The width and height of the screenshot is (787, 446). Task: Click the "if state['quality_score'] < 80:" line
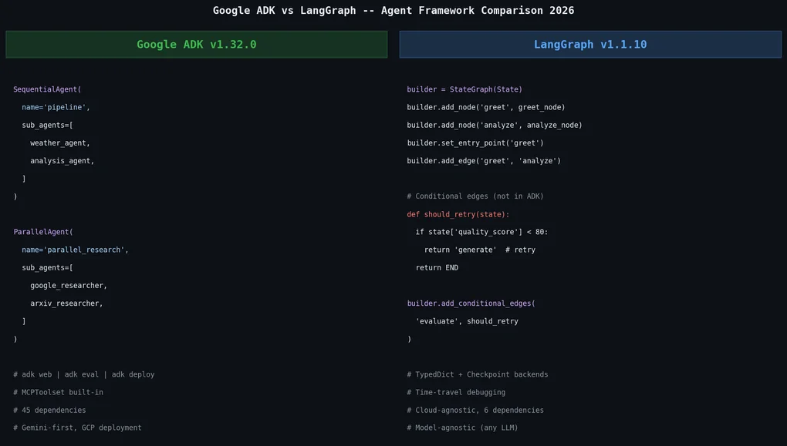481,232
